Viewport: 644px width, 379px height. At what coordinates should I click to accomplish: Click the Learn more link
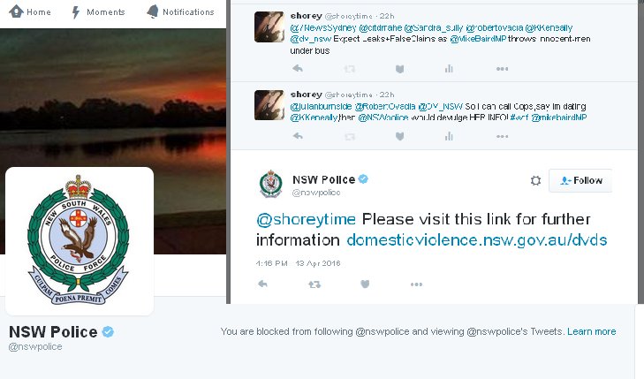tap(591, 331)
